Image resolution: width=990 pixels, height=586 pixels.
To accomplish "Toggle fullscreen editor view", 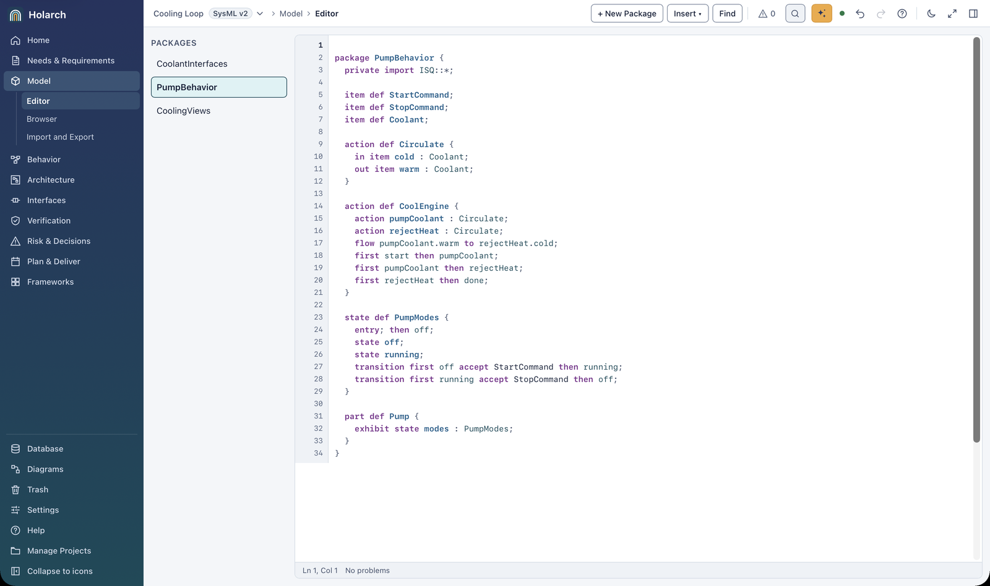I will tap(952, 14).
